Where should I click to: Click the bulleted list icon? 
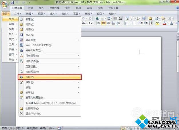tap(134, 23)
